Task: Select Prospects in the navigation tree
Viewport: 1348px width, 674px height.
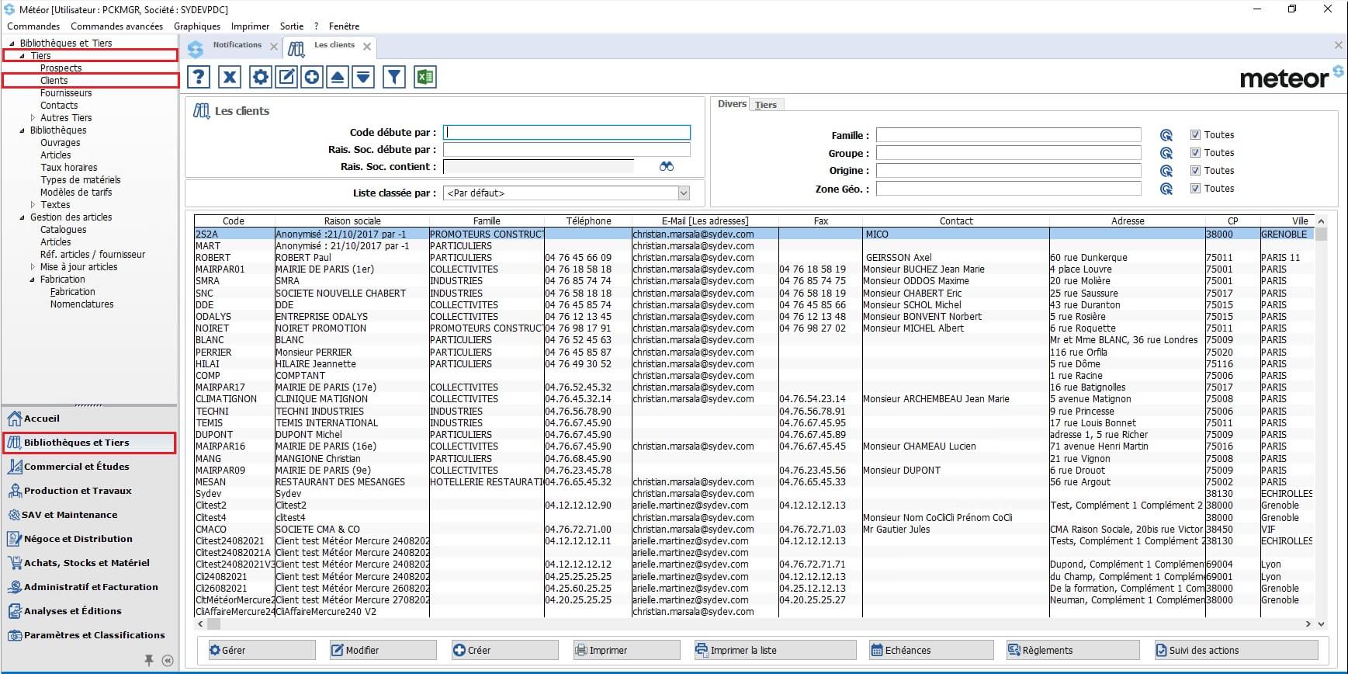Action: coord(61,68)
